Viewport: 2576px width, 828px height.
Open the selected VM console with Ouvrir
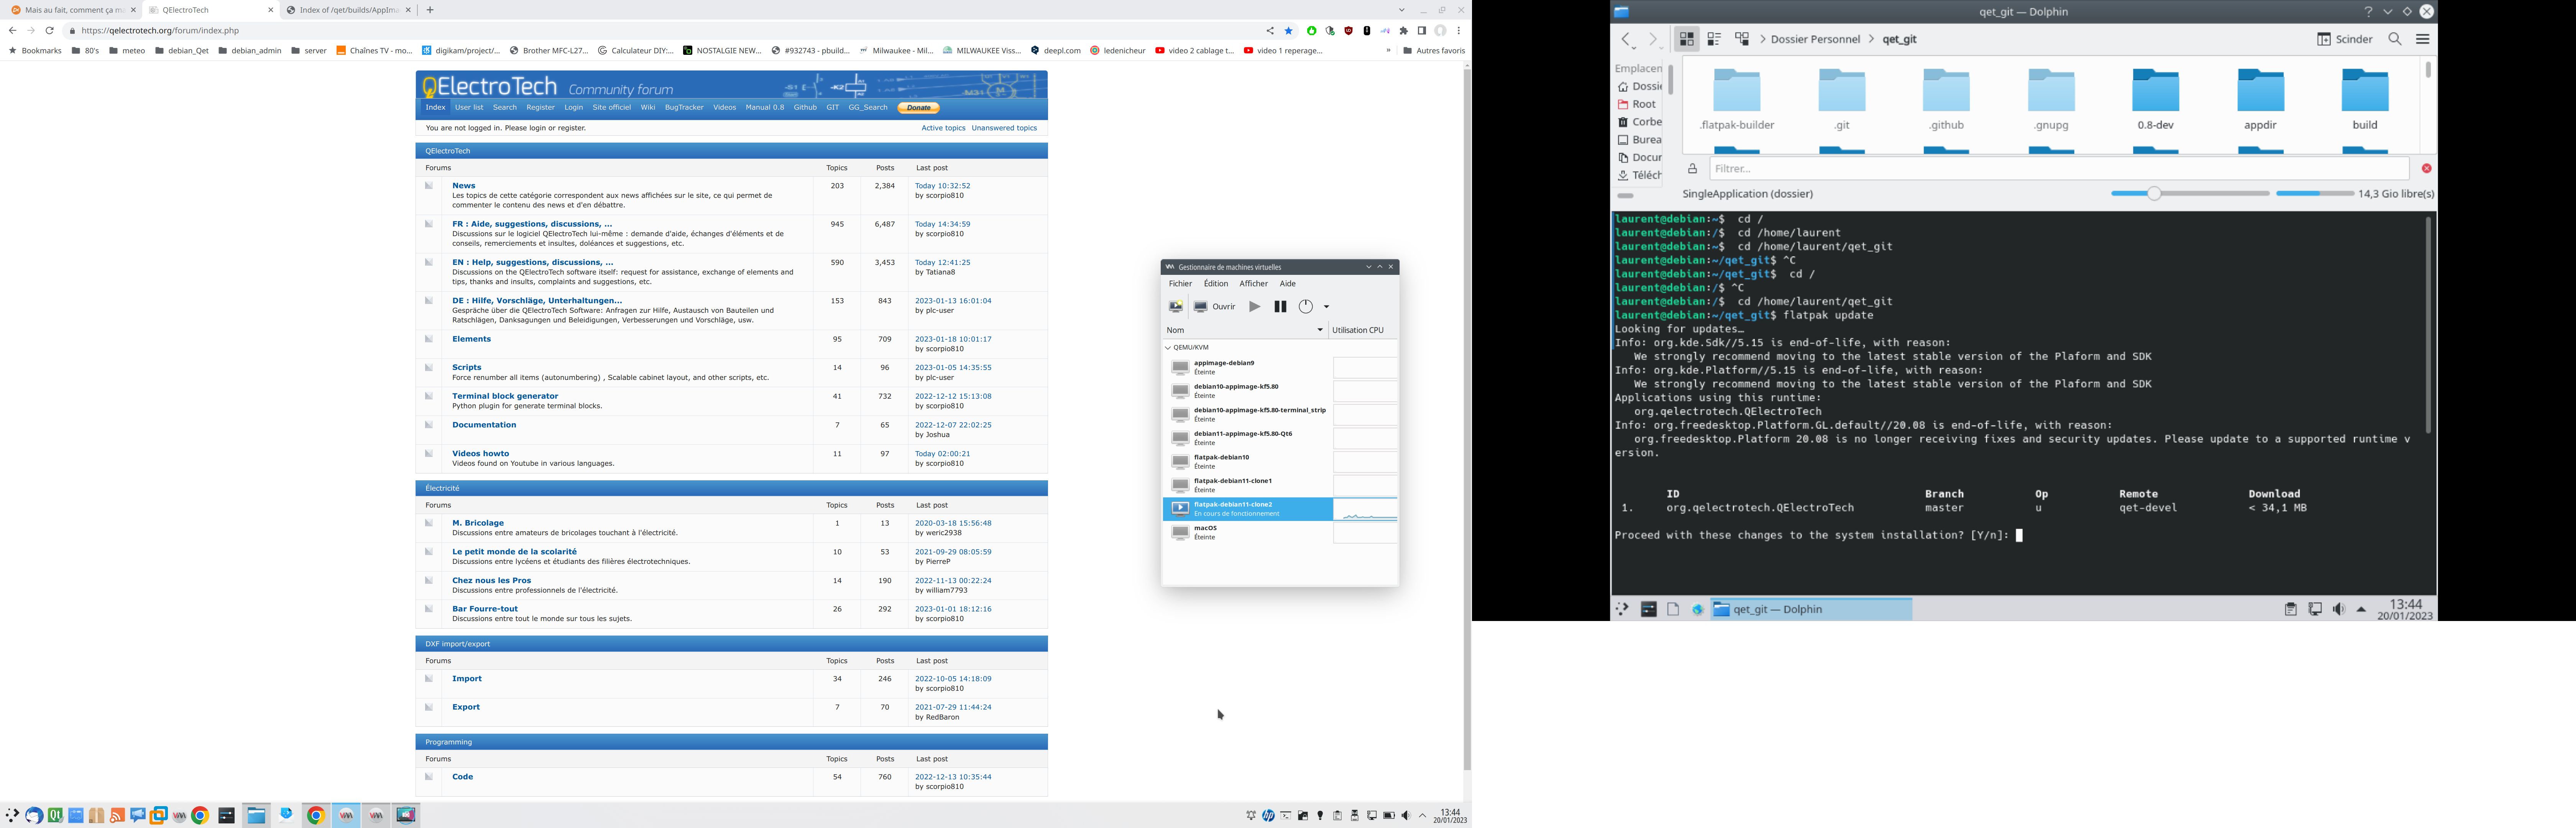pyautogui.click(x=1215, y=307)
